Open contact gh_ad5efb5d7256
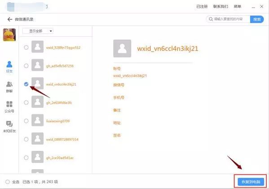 60,66
